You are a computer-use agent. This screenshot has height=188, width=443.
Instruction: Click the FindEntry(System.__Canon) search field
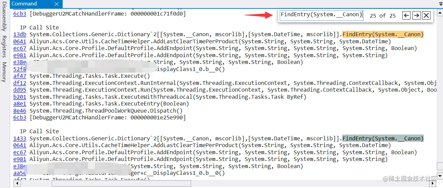point(321,15)
